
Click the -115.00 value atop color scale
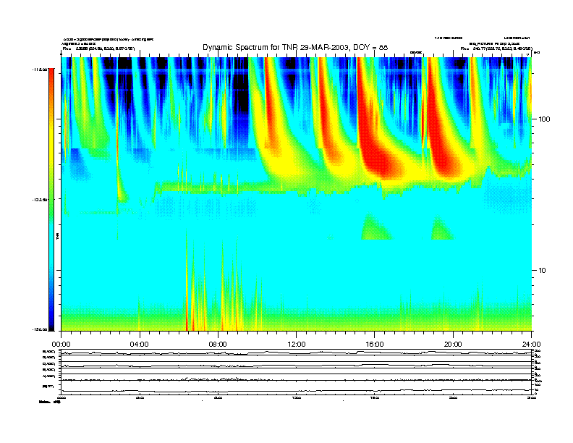pos(40,69)
